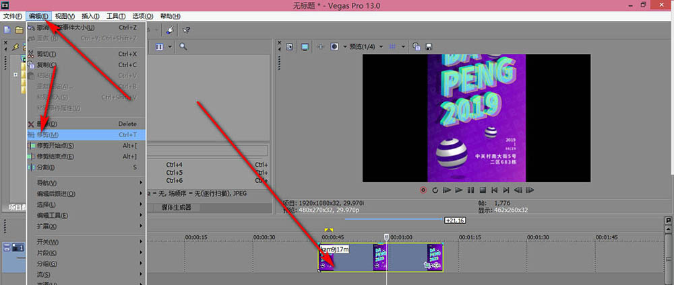Choose 复制(C) Ctrl+C menu item
Viewport: 674px width, 285px height.
(x=86, y=65)
